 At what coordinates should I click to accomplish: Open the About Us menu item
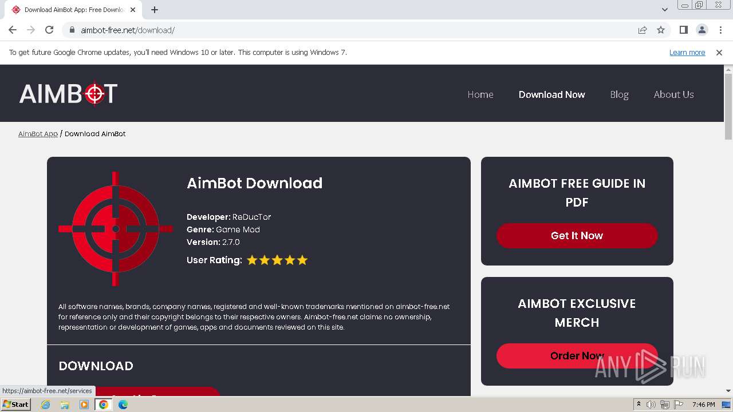coord(674,94)
